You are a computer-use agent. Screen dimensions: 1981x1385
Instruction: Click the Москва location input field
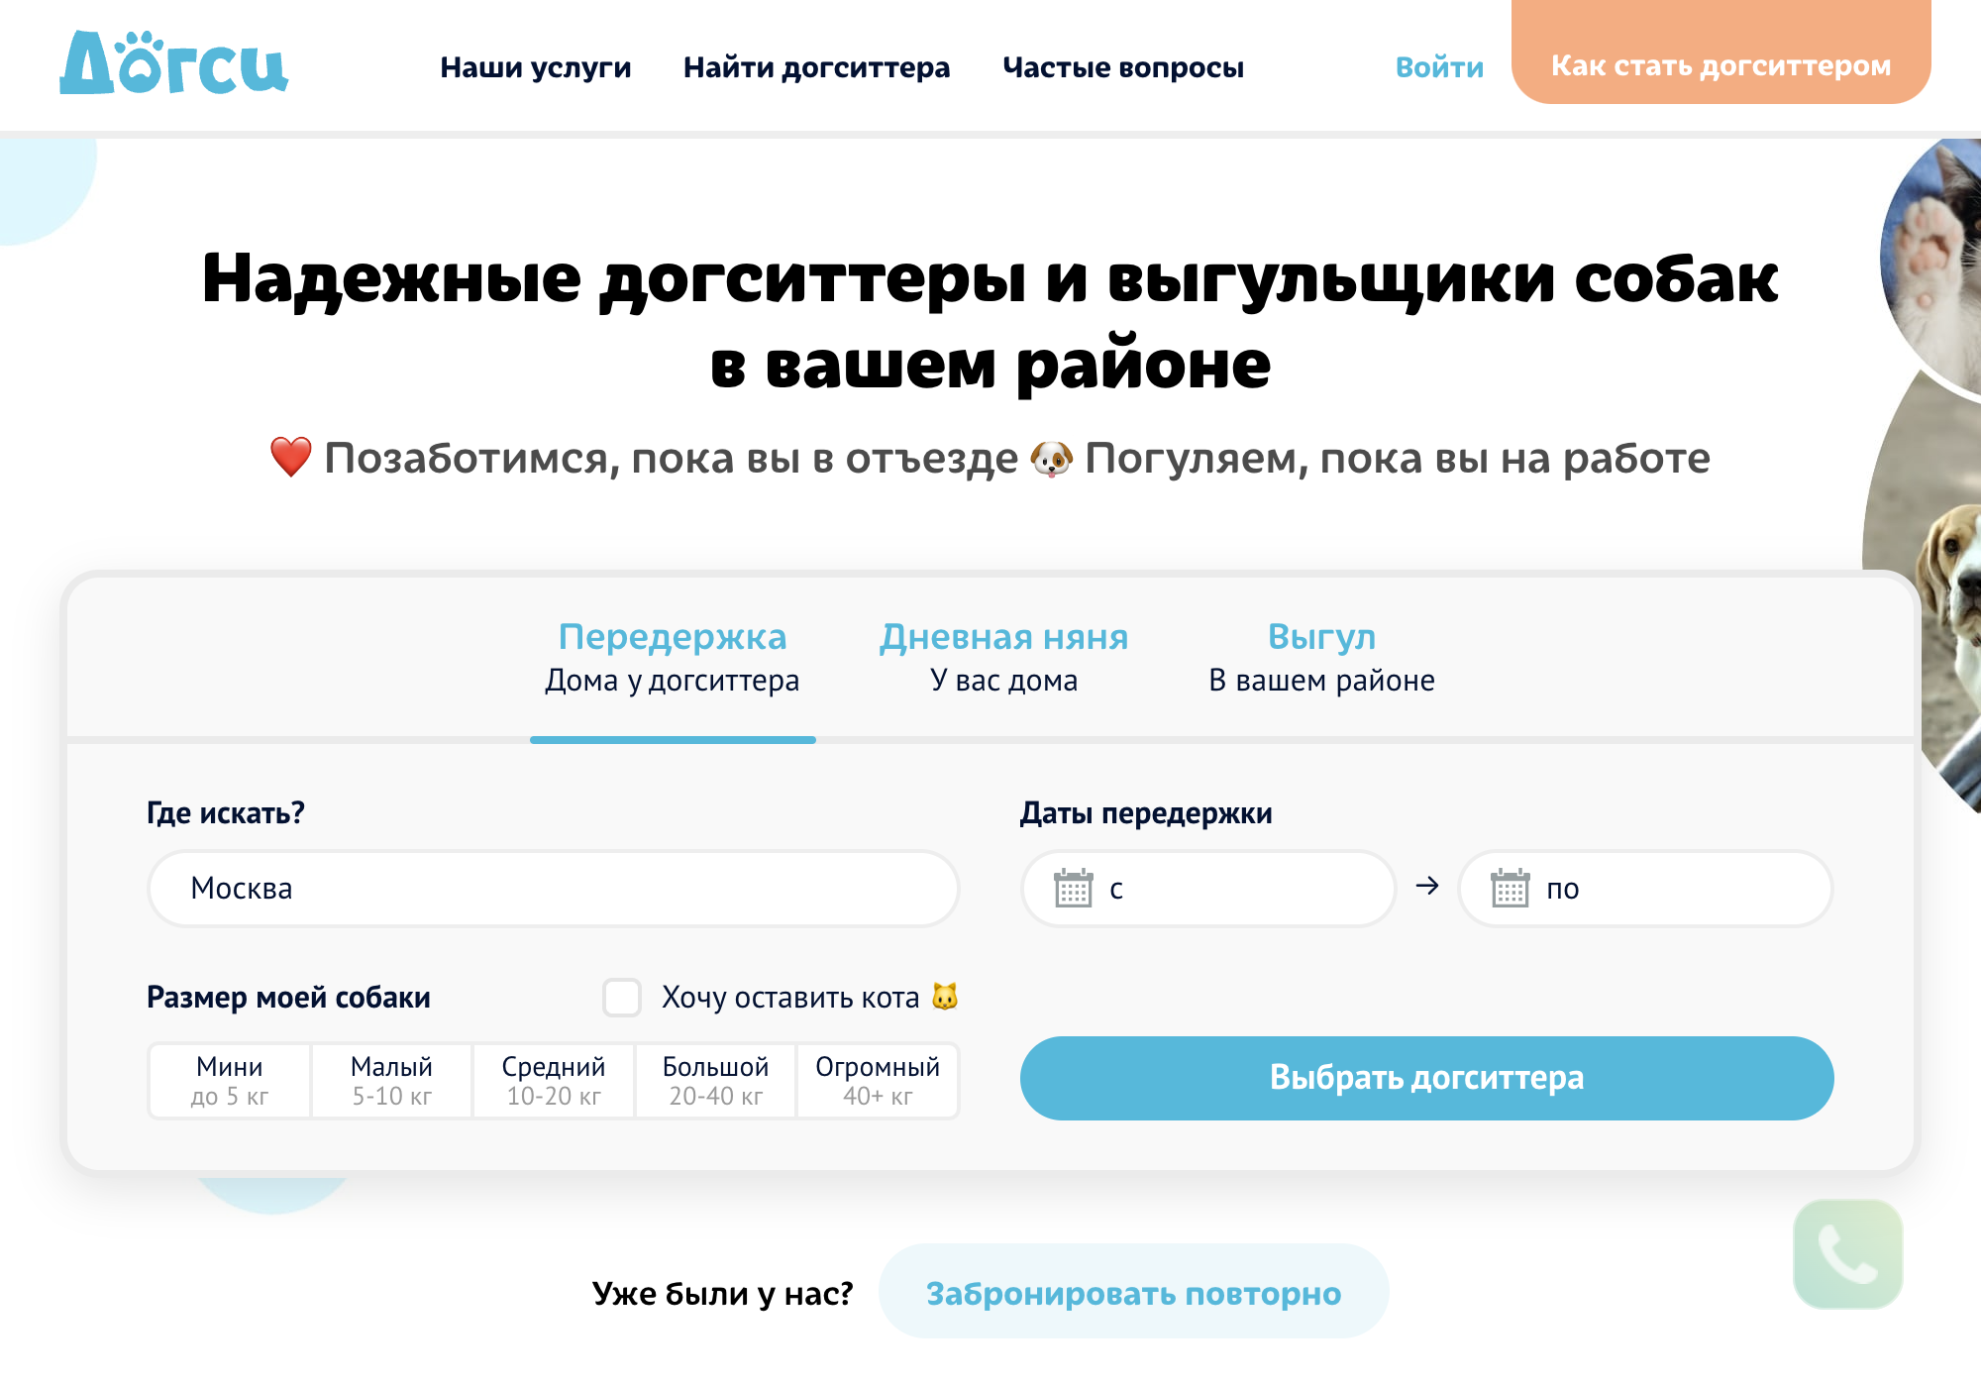(553, 889)
